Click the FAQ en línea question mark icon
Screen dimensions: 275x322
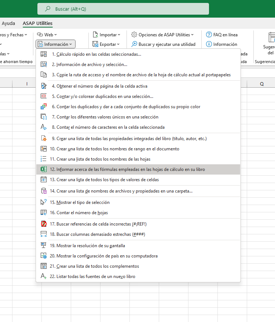[x=209, y=35]
